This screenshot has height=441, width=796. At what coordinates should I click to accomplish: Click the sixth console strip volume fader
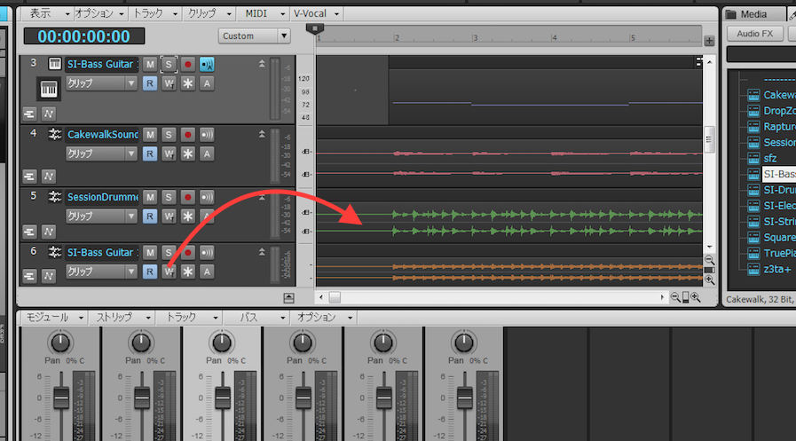pyautogui.click(x=464, y=398)
